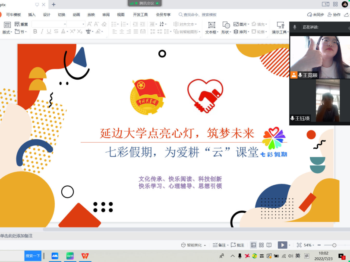
Task: Click the people icon in the taskbar tray
Action: point(222,256)
